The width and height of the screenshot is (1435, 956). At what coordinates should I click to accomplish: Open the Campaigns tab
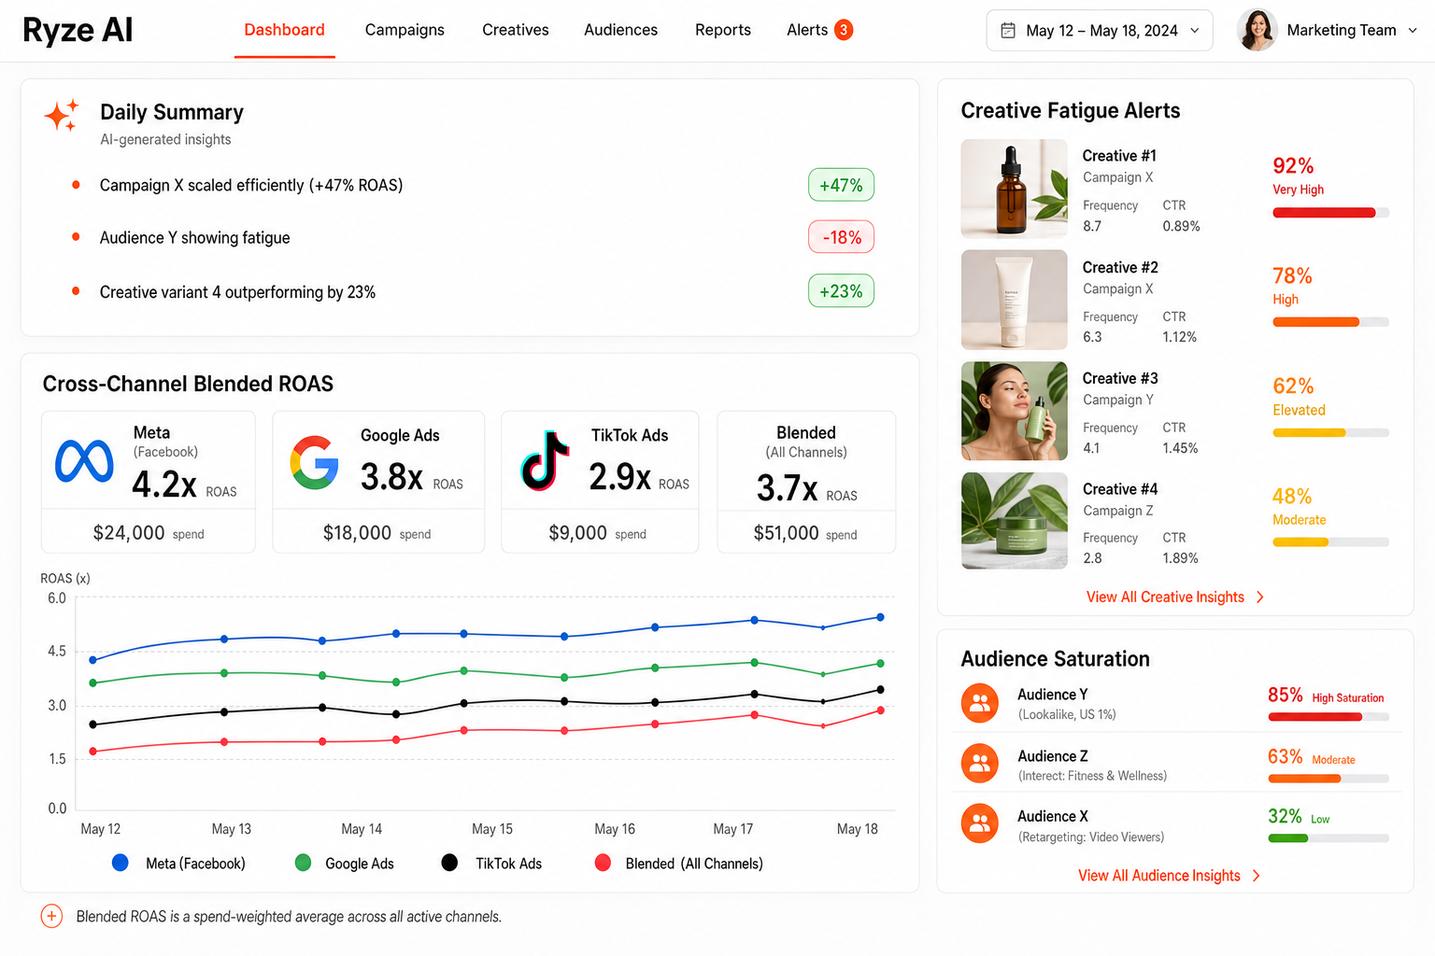(405, 30)
